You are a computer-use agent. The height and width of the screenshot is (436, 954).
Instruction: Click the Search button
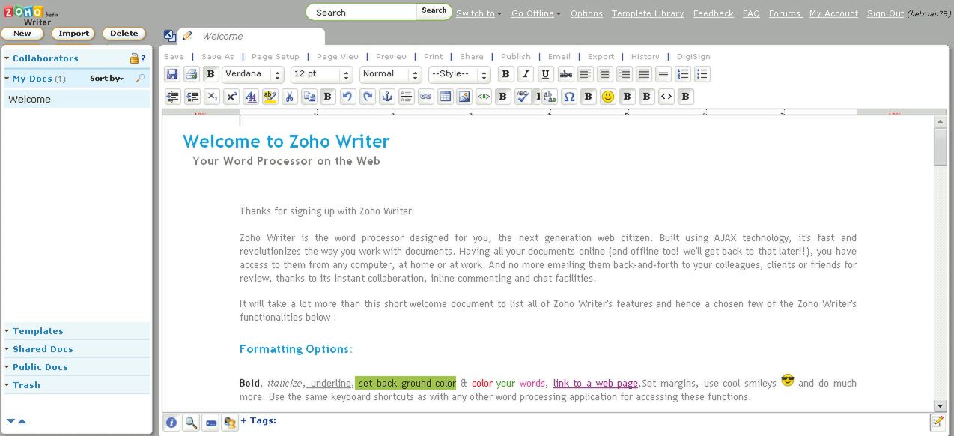pyautogui.click(x=434, y=10)
